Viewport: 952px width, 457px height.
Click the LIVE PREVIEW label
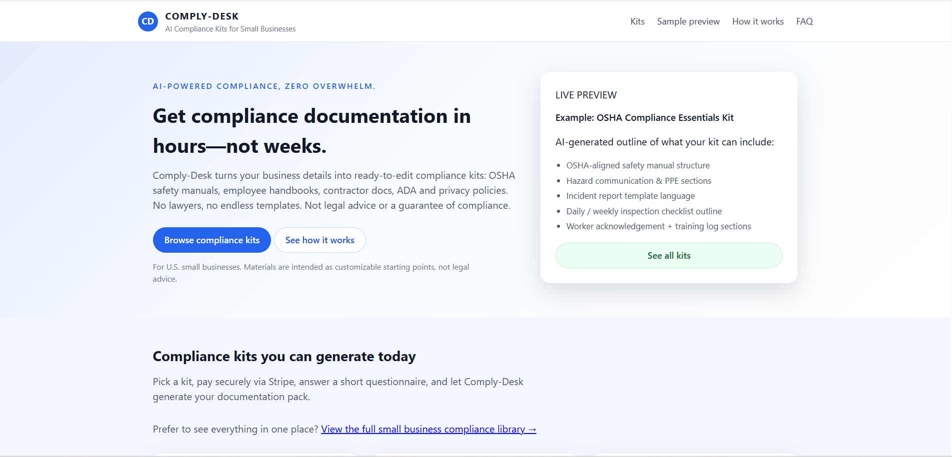tap(586, 95)
